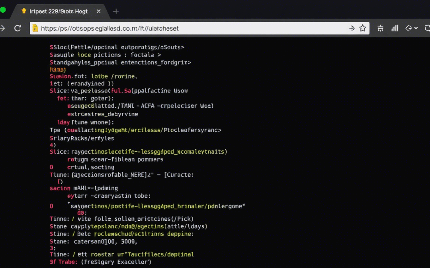Viewport: 430px width, 268px height.
Task: Click the line 'sacion mAHL=-(pdming'
Action: click(84, 188)
